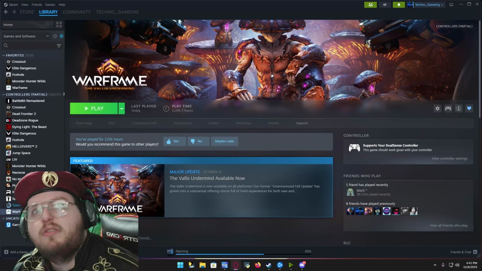Open File Explorer from taskbar

[202, 265]
